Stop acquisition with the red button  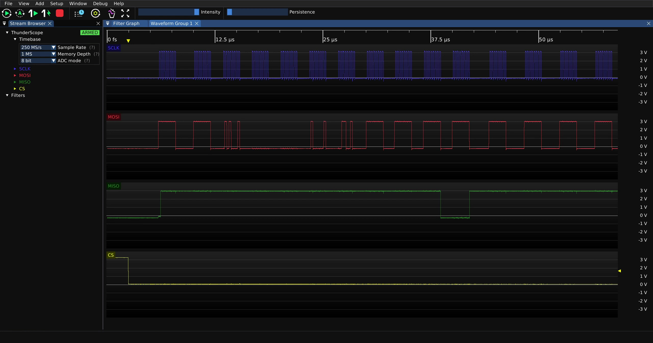tap(60, 13)
